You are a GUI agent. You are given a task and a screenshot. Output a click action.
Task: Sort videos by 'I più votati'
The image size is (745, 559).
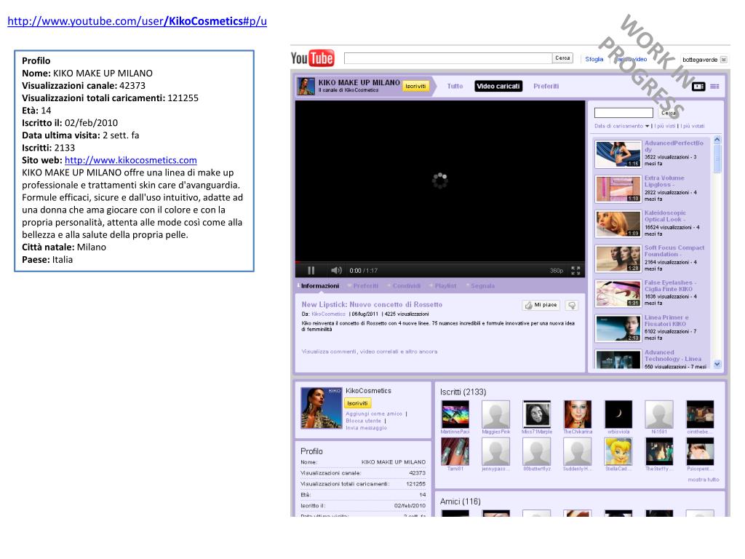693,126
